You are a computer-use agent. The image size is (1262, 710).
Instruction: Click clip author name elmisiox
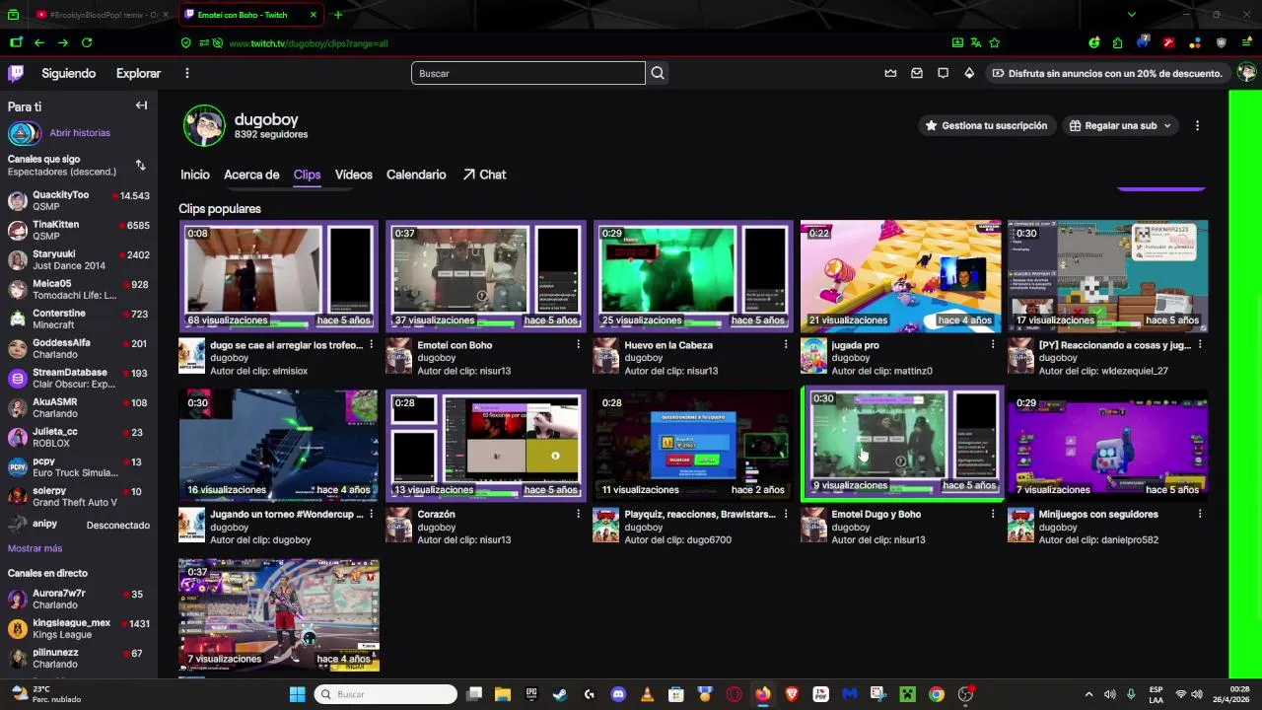pos(286,371)
